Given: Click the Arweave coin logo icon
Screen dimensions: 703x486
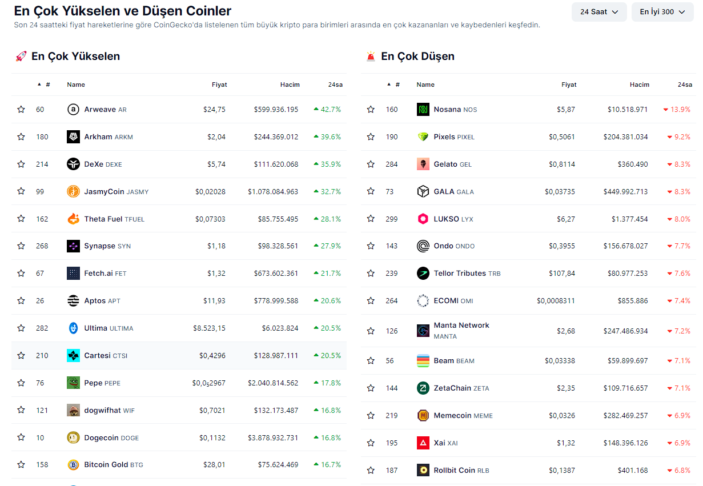Looking at the screenshot, I should (x=73, y=109).
